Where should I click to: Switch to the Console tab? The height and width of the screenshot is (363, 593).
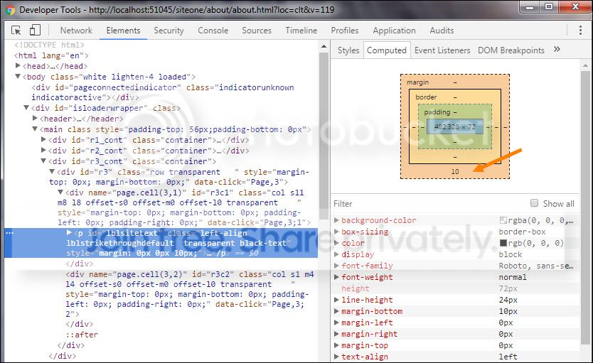pos(213,31)
